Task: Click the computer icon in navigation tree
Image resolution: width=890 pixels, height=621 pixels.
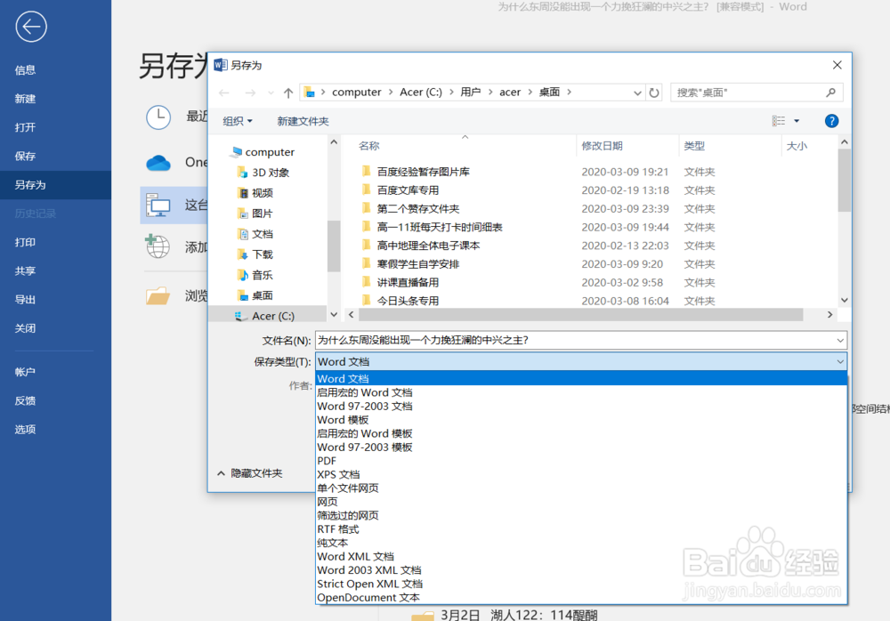Action: [x=236, y=151]
